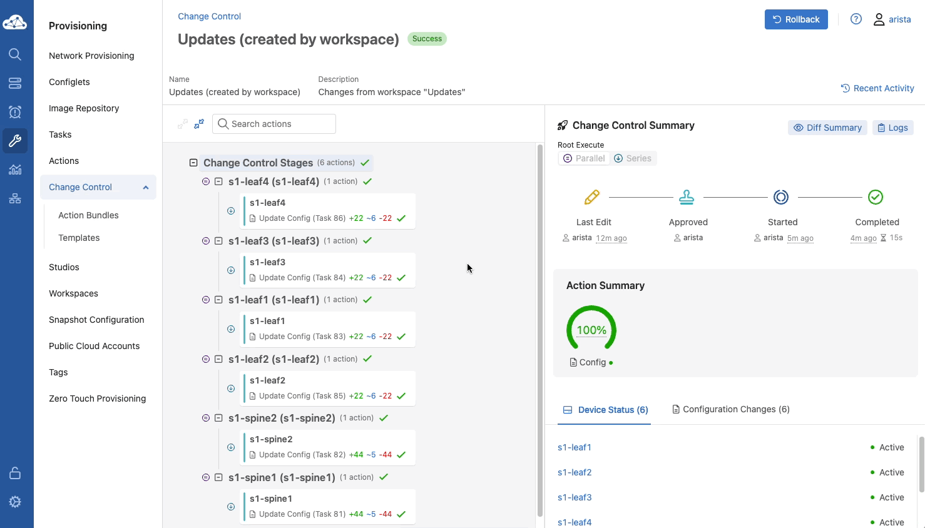Viewport: 925px width, 528px height.
Task: Open the Devices icon in left rail
Action: (15, 83)
